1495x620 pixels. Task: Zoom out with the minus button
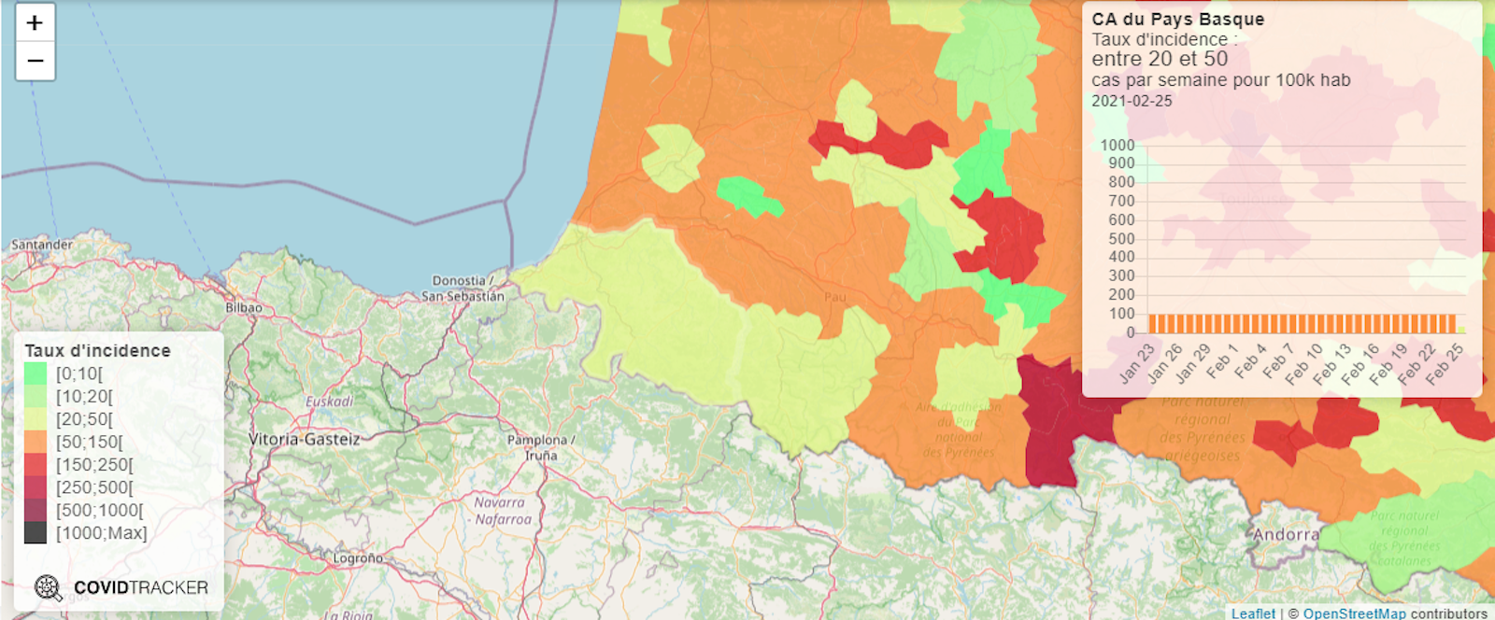coord(35,62)
